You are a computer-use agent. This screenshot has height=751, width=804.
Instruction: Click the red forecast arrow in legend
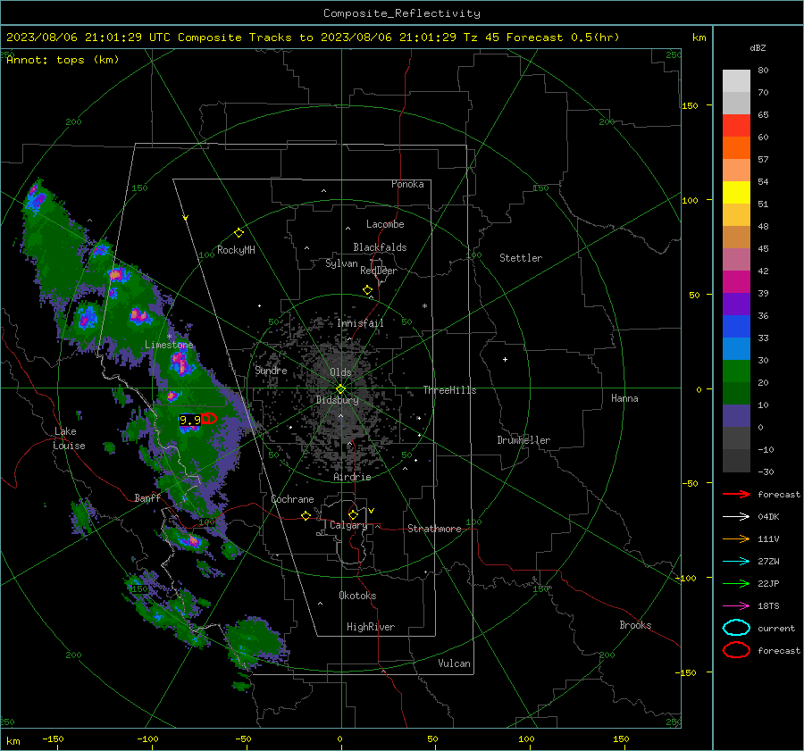point(736,494)
